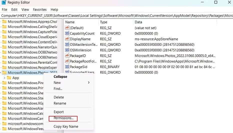The width and height of the screenshot is (233, 133).
Task: Click folder icon of microsoft.windowscom key
Action: [x=4, y=124]
